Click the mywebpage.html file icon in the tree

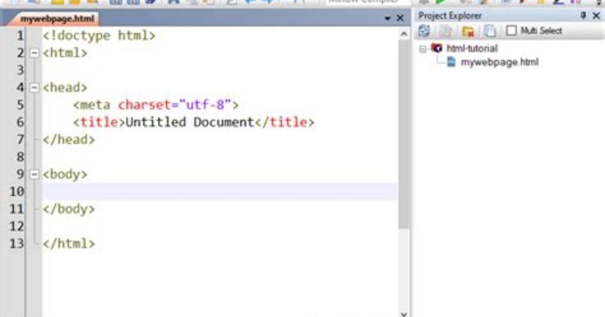tap(451, 62)
